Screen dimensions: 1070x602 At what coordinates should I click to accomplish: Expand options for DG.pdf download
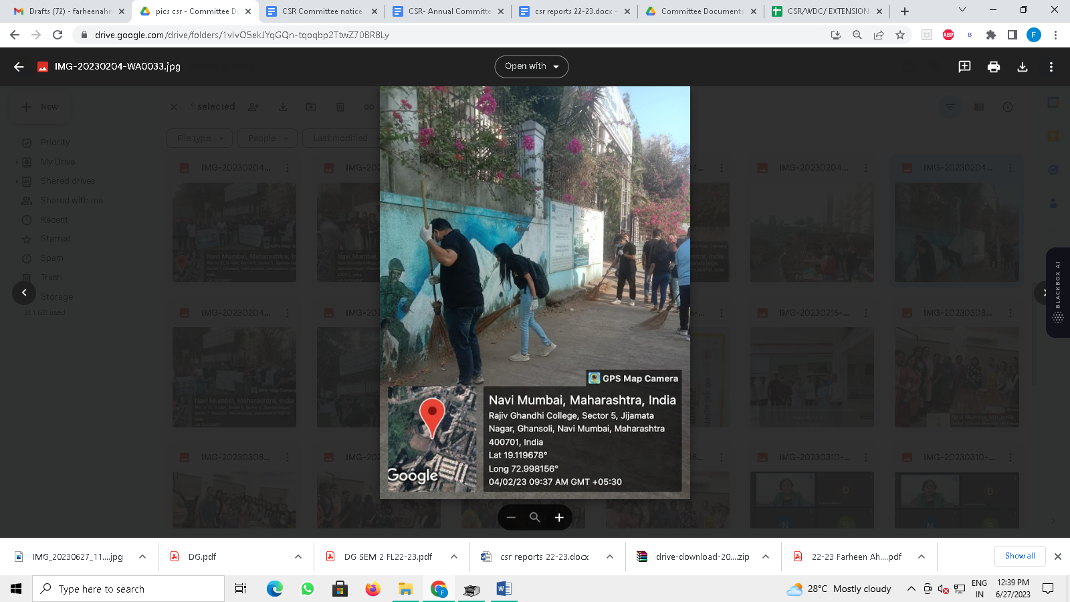(x=298, y=557)
